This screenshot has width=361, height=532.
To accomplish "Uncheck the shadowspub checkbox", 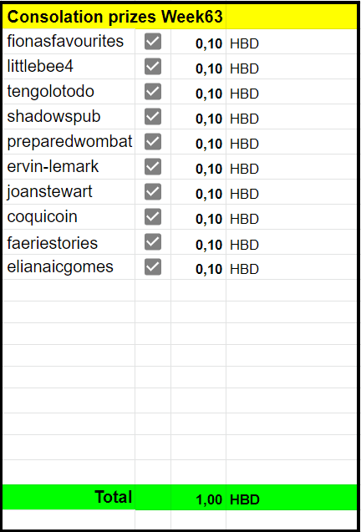I will point(152,117).
